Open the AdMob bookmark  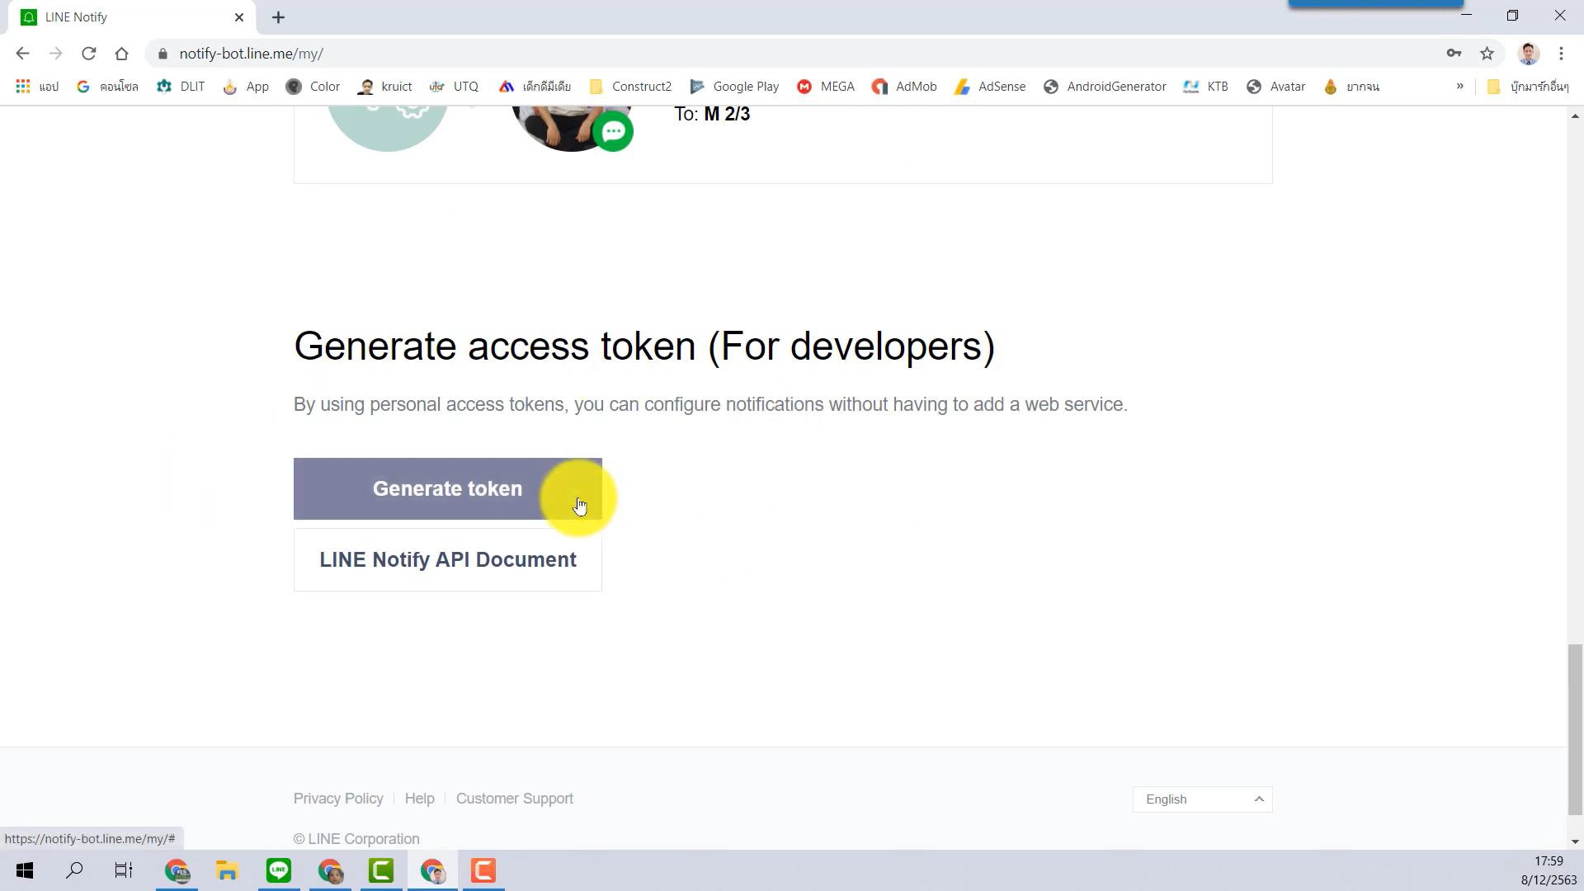tap(904, 87)
